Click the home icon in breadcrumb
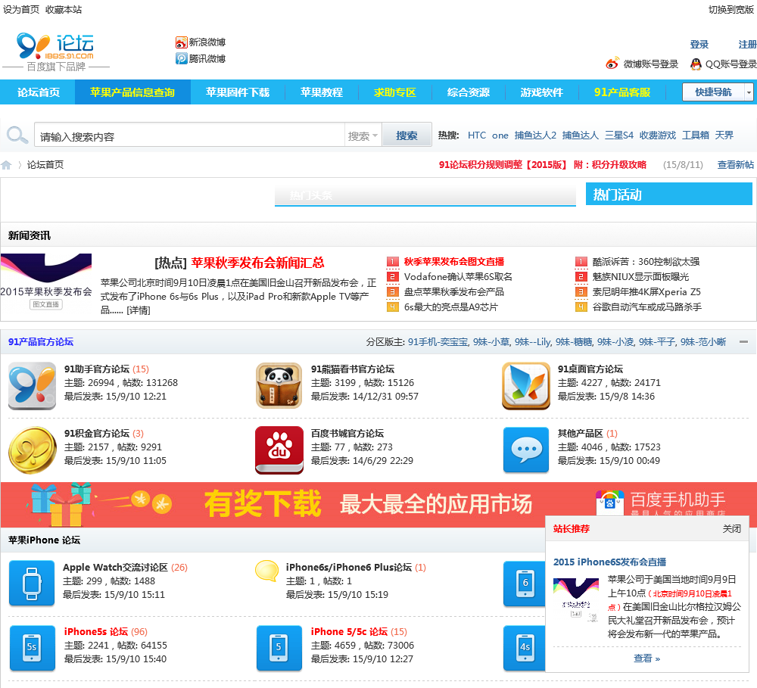 click(6, 165)
